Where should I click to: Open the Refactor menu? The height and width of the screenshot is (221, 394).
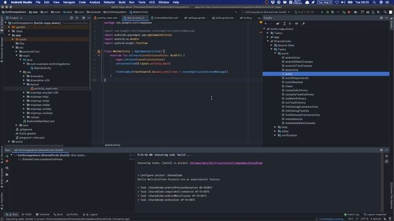[x=110, y=2]
